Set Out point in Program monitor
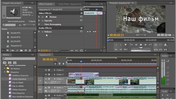The width and height of the screenshot is (176, 99). 121,45
